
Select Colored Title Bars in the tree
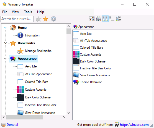click(37, 82)
